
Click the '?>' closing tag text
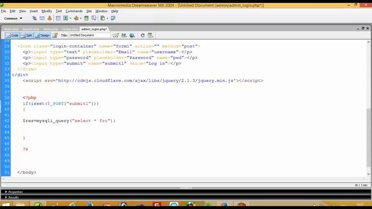point(26,149)
